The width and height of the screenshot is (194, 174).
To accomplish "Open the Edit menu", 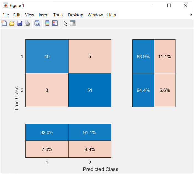I will tap(17, 15).
